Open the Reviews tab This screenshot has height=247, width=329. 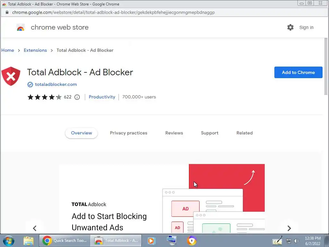tap(174, 133)
